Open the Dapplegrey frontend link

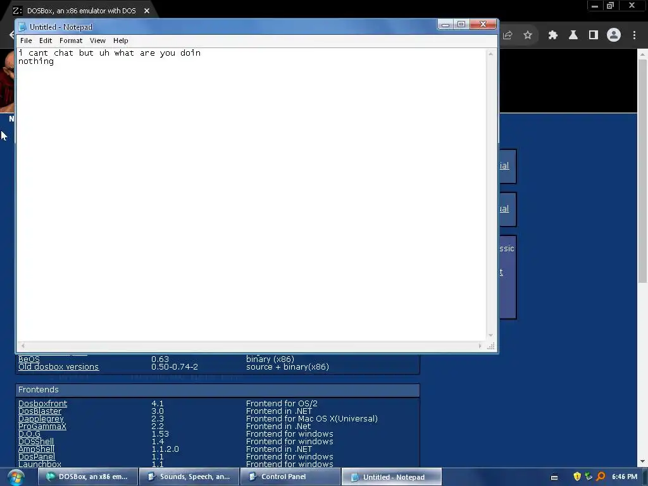click(x=41, y=419)
